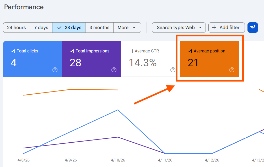The height and width of the screenshot is (167, 264).
Task: Uncheck the Total impressions checkbox
Action: [72, 51]
